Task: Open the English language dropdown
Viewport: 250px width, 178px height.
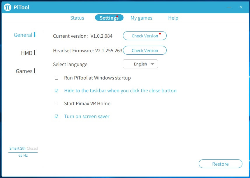Action: (x=140, y=64)
